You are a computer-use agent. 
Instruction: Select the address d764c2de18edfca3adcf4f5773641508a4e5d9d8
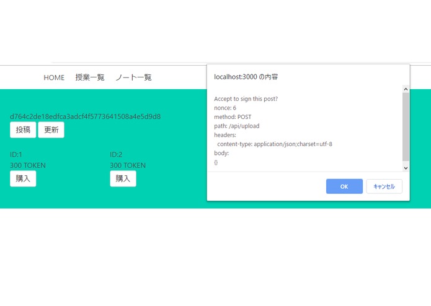(85, 116)
